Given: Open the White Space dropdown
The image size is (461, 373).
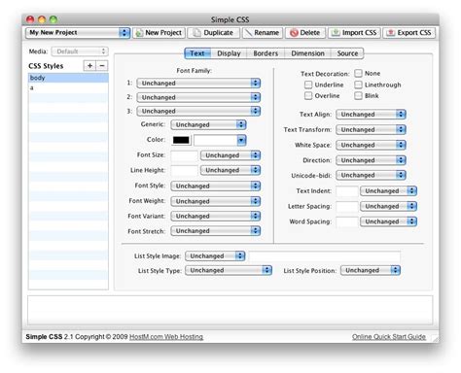Looking at the screenshot, I should coord(371,145).
